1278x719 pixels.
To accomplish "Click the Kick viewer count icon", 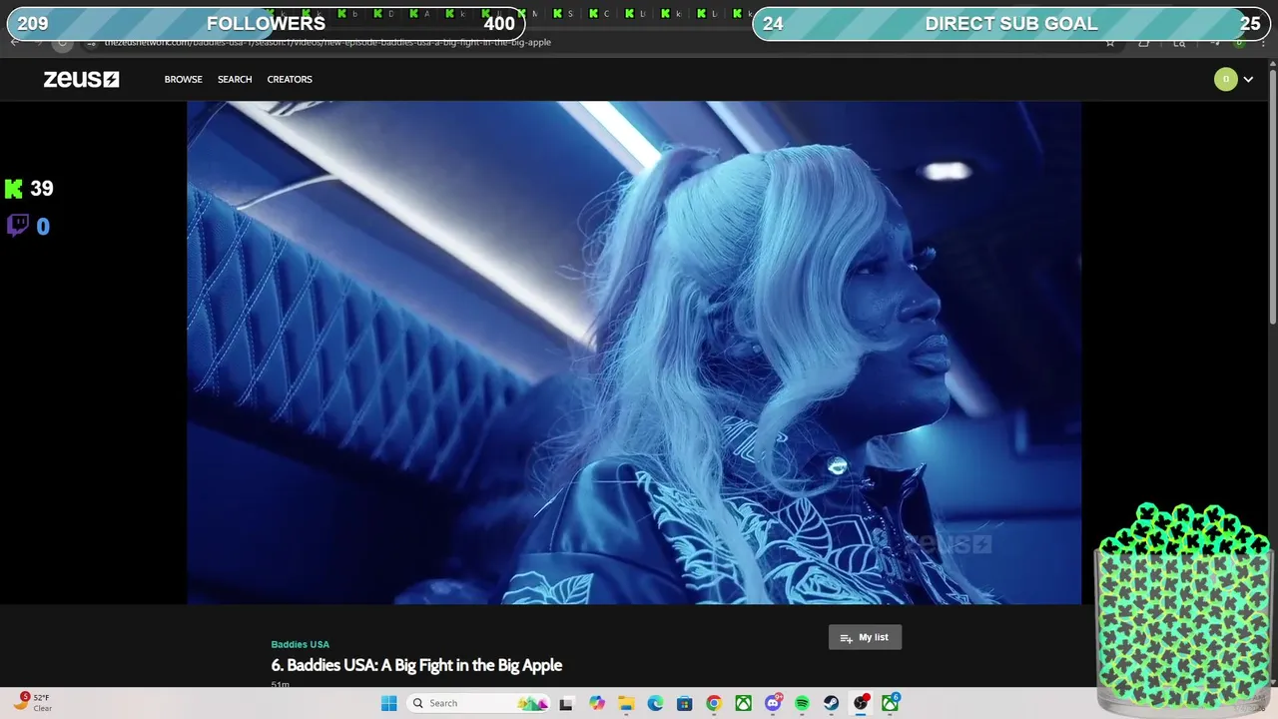I will pos(14,189).
